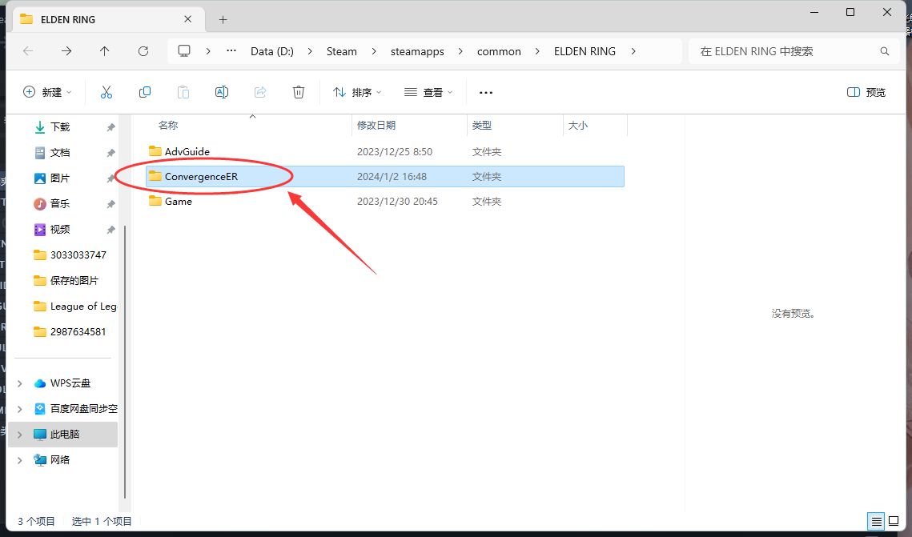Select 此电脑 in navigation pane
The width and height of the screenshot is (912, 537).
click(x=62, y=434)
